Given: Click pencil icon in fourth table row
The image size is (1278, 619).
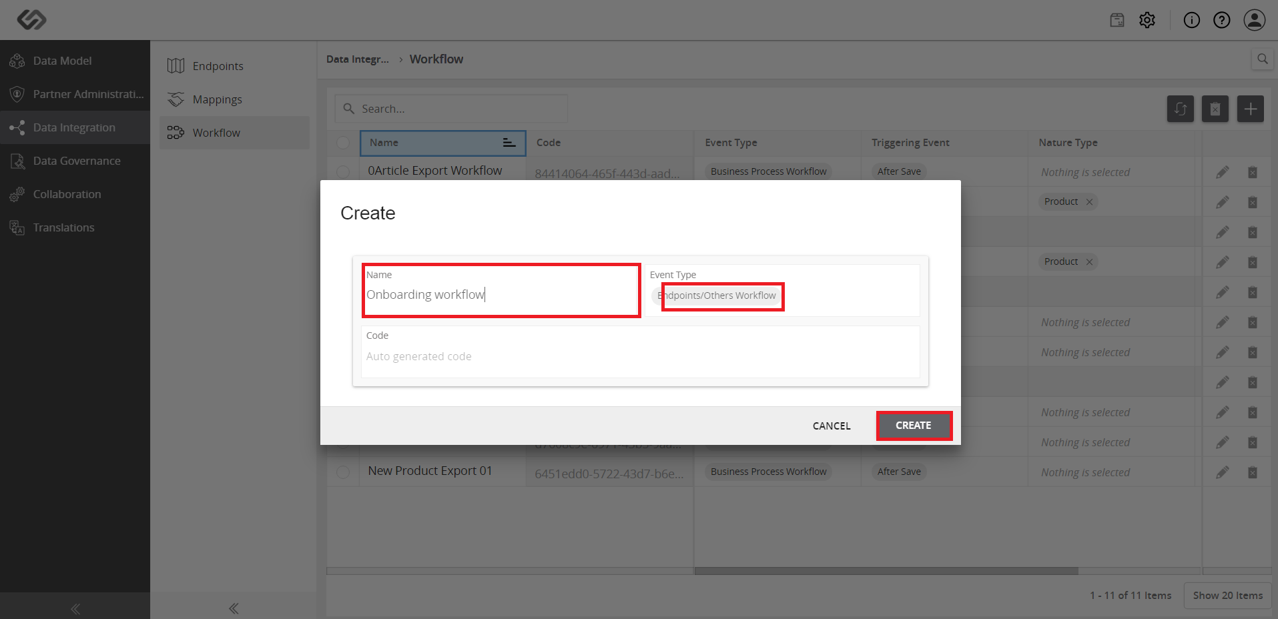Looking at the screenshot, I should (x=1222, y=262).
